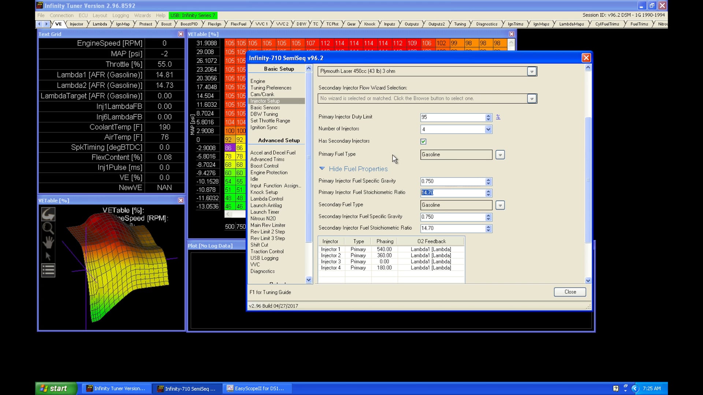Select the rotate tool in 3D VETable view
703x395 pixels.
[48, 214]
